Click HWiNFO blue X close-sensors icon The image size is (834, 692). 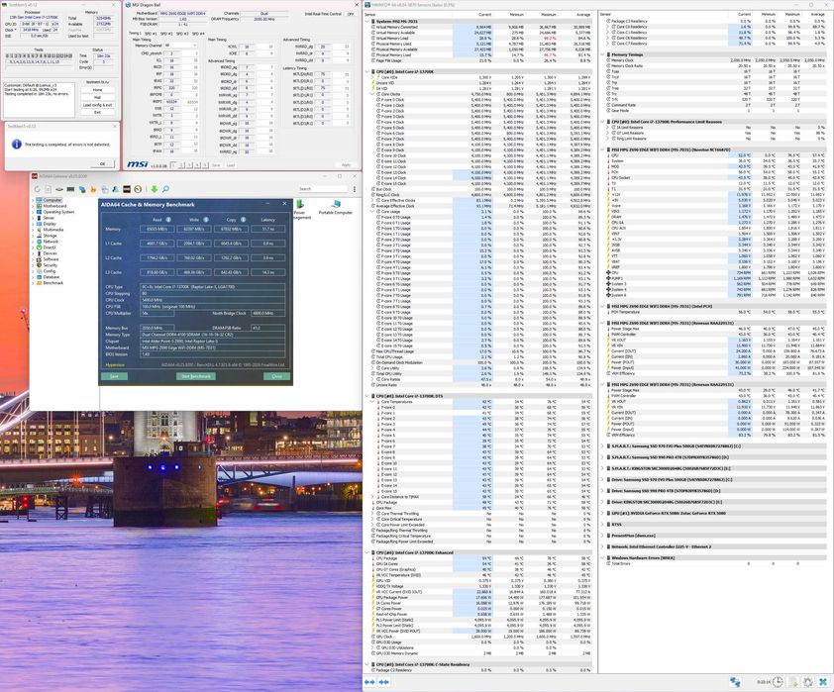[x=823, y=682]
